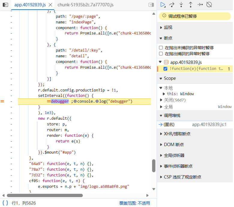The width and height of the screenshot is (234, 207).
Task: Click the Step over function icon
Action: click(x=172, y=4)
